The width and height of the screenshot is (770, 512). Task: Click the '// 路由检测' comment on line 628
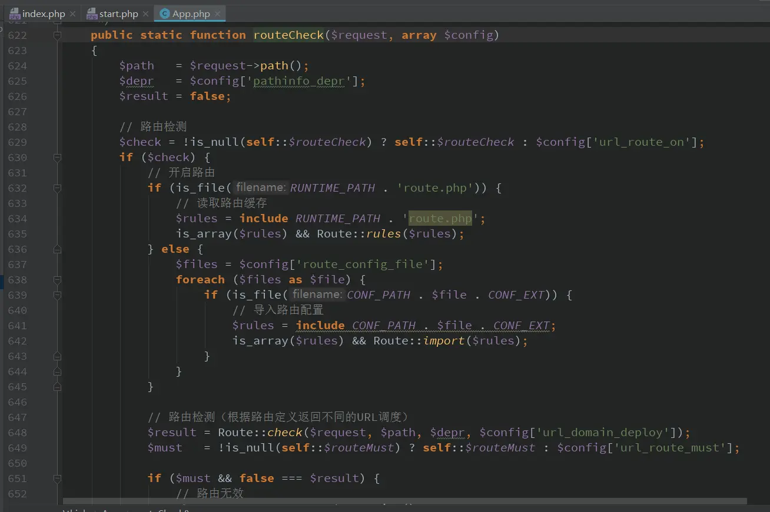click(x=153, y=127)
